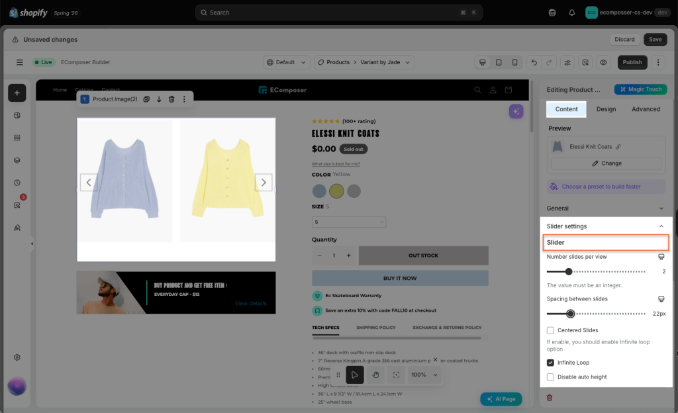
Task: Delete the Product Image(2) element
Action: pos(171,99)
